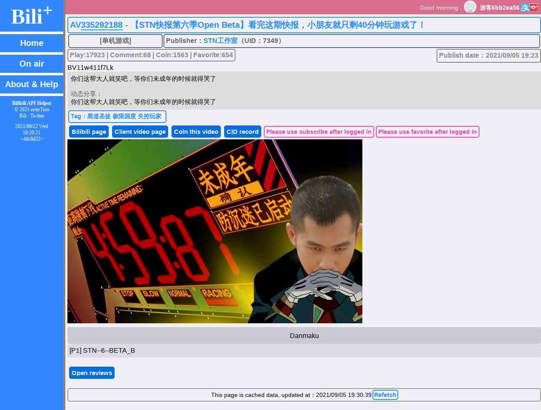The width and height of the screenshot is (541, 410).
Task: Click the red envelope icon
Action: point(533,8)
